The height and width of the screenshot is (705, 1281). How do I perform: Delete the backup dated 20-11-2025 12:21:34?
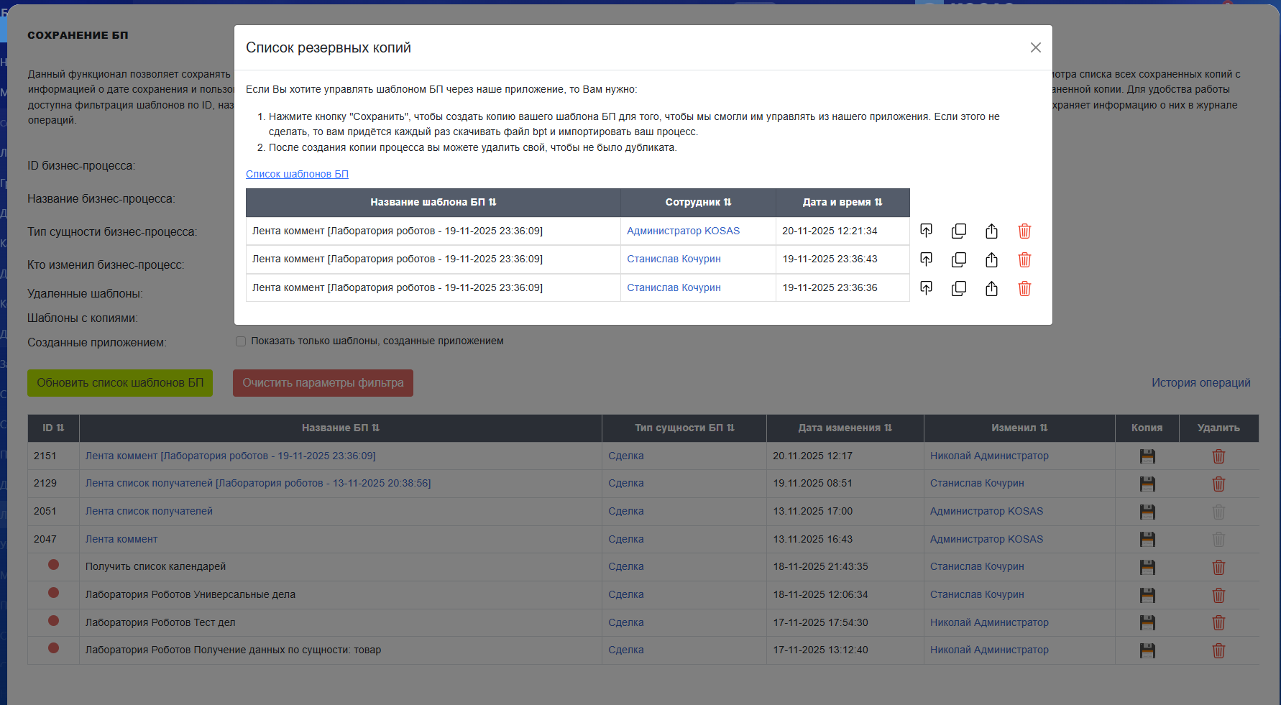click(1024, 231)
